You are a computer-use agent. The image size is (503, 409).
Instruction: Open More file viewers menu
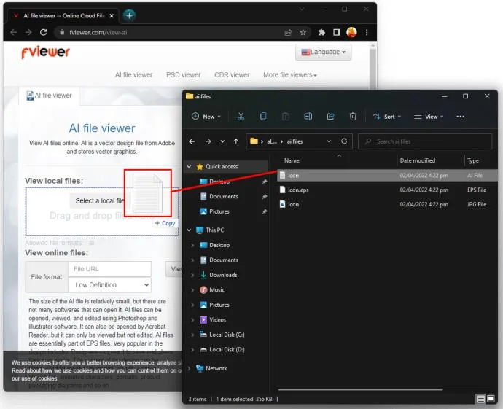[290, 75]
